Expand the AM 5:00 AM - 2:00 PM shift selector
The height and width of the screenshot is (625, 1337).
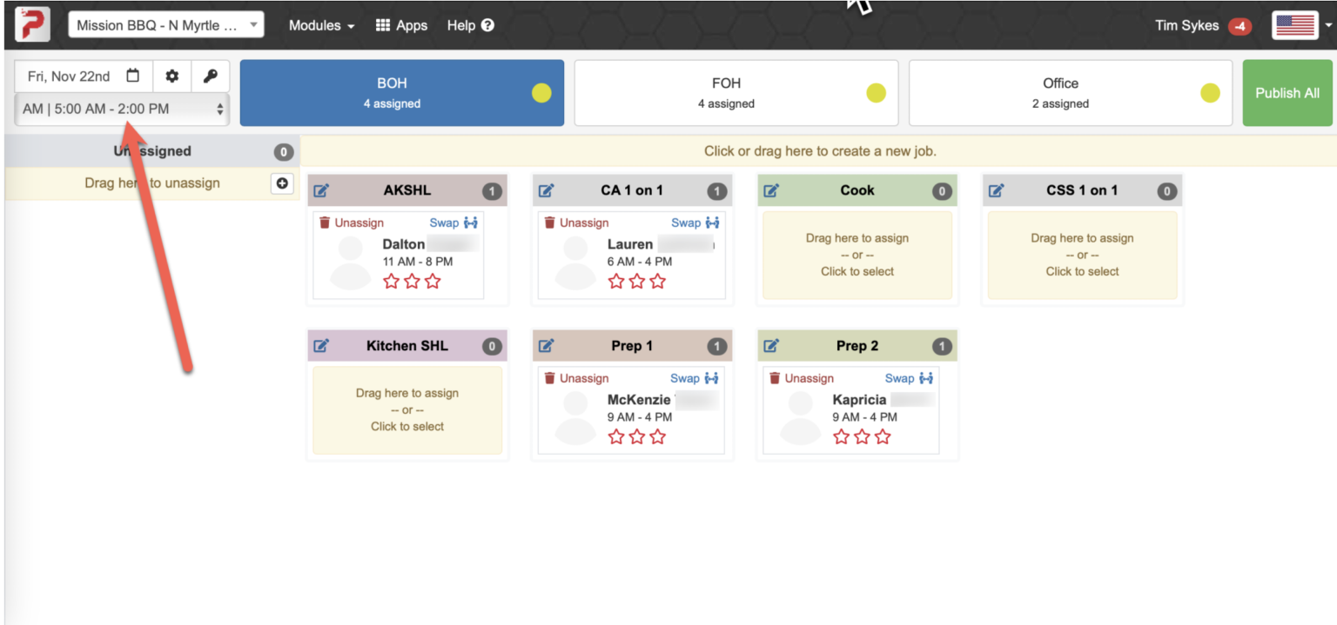click(x=122, y=110)
